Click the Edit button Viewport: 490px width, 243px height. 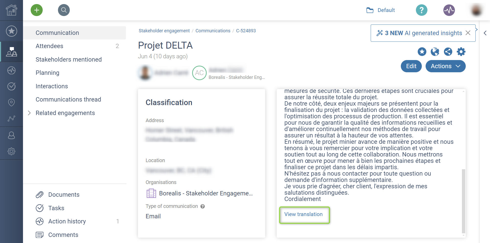click(x=411, y=66)
